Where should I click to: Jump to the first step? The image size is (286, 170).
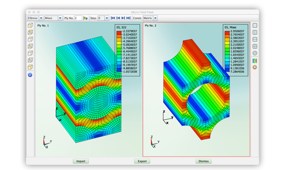[113, 18]
